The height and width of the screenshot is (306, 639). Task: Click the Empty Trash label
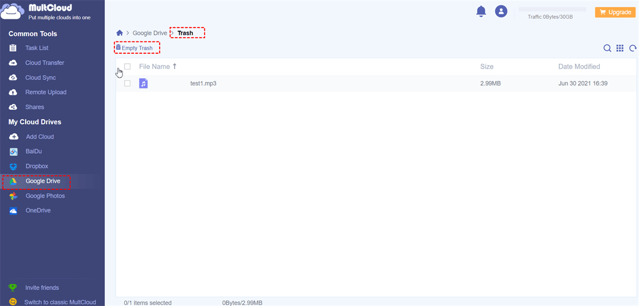tap(137, 48)
